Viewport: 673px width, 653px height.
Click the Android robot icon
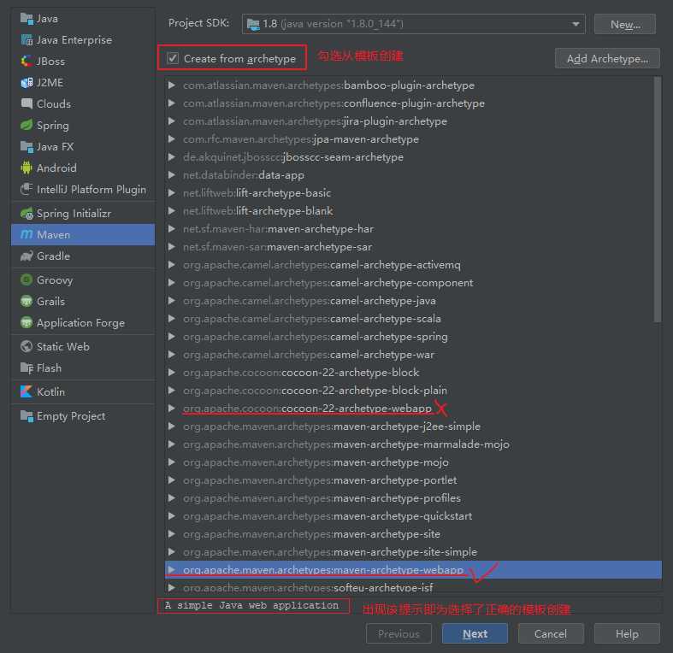(x=27, y=168)
